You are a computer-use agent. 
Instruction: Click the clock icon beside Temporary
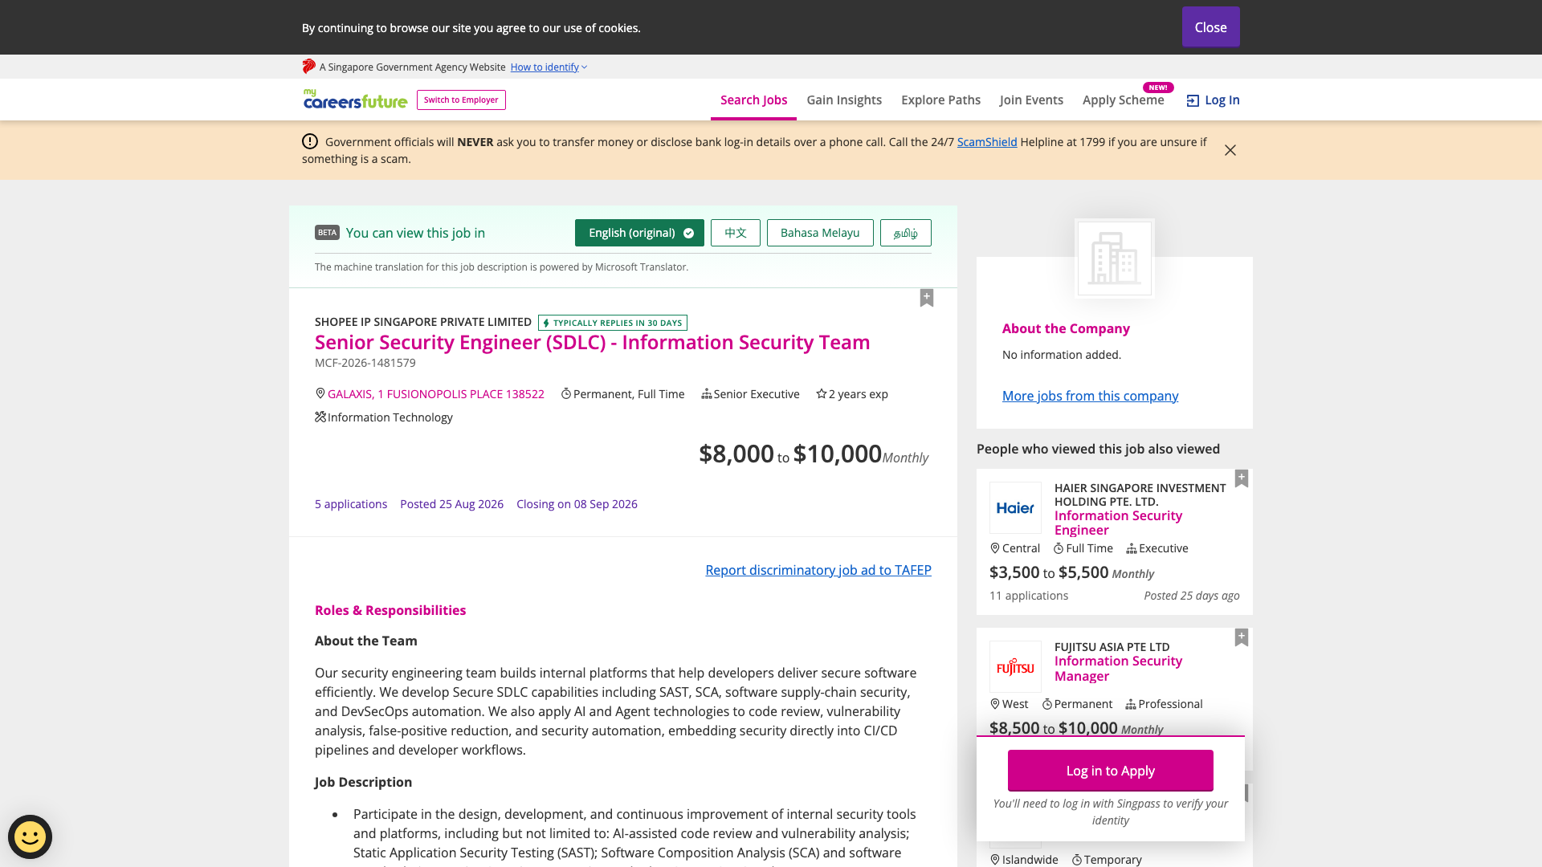pos(1077,860)
